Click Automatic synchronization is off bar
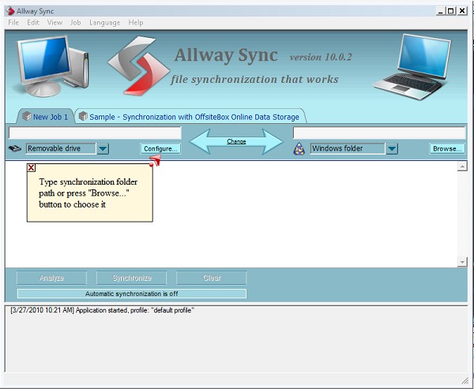This screenshot has height=389, width=474. [131, 294]
